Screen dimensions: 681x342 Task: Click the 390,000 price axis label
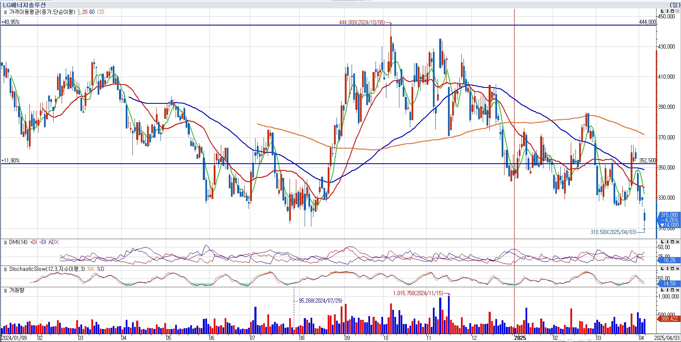(x=667, y=107)
